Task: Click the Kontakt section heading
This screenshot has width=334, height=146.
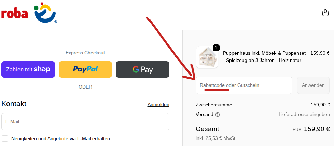Action: pyautogui.click(x=14, y=104)
